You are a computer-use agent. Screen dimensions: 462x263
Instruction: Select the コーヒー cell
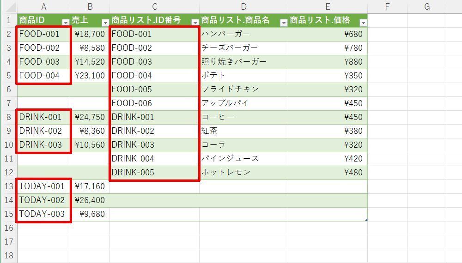243,117
